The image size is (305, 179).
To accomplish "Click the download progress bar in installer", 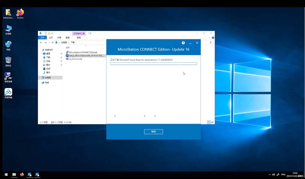I will [x=154, y=64].
